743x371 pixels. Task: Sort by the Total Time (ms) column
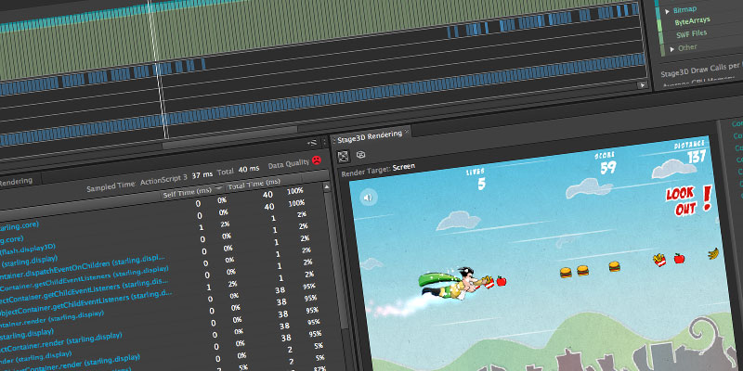click(254, 185)
